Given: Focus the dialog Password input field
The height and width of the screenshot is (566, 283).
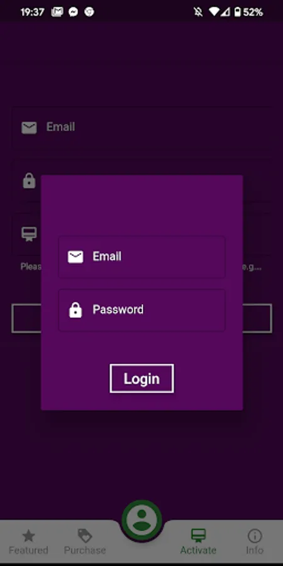Looking at the screenshot, I should (141, 310).
